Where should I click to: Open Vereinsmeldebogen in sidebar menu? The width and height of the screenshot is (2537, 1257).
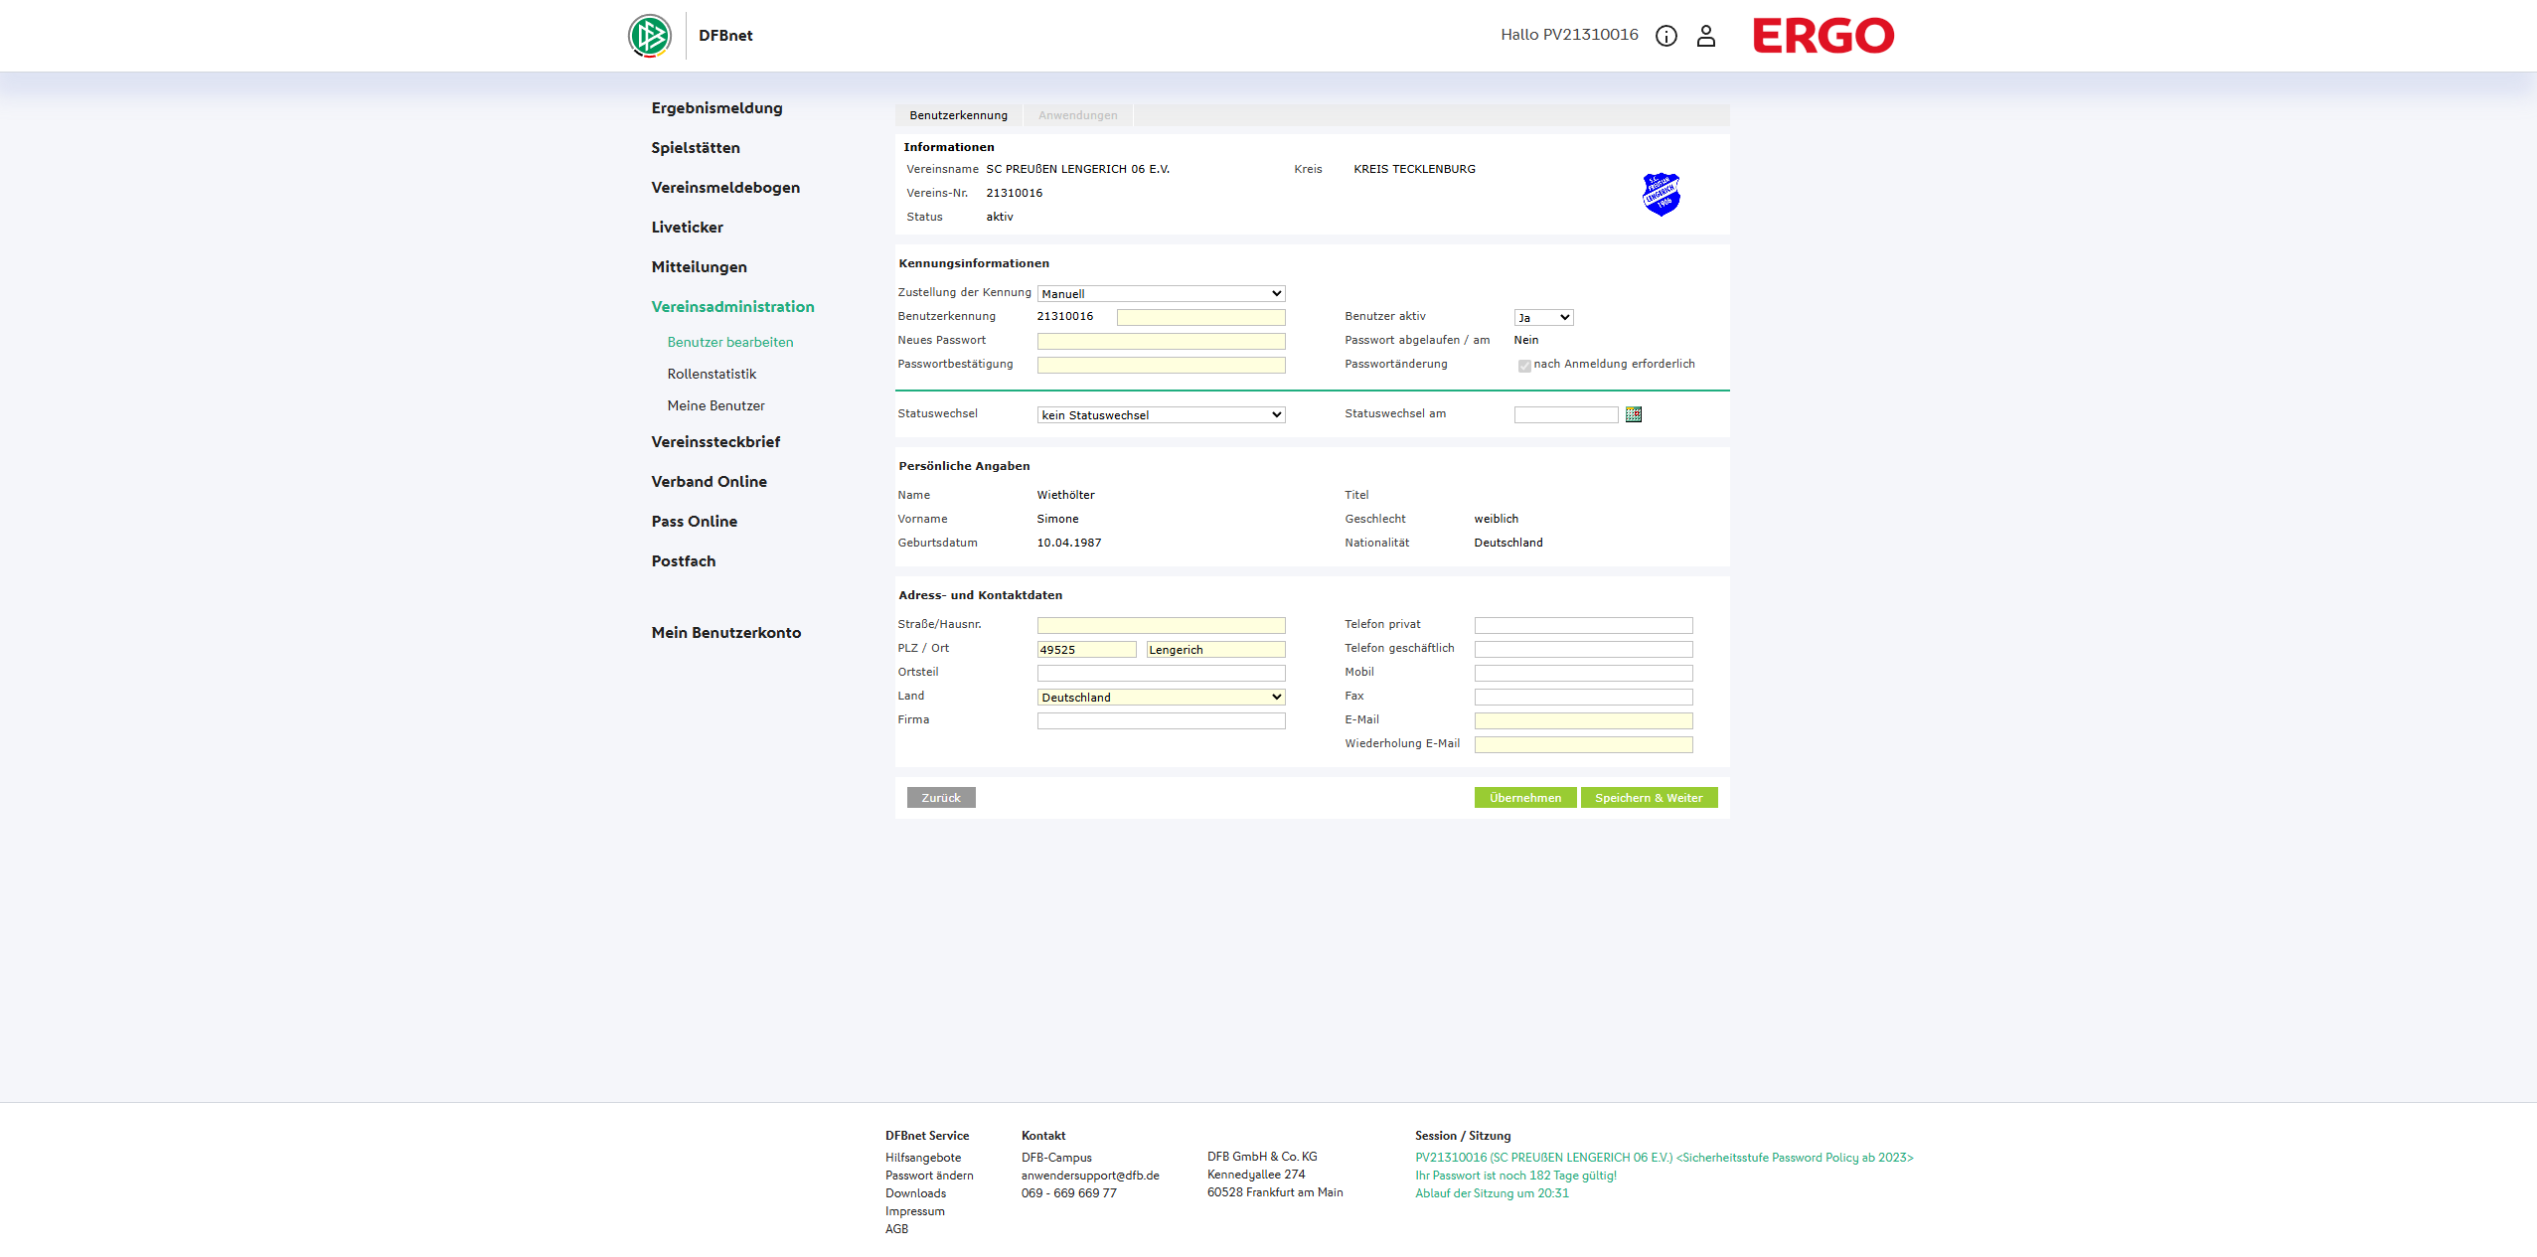pyautogui.click(x=724, y=188)
